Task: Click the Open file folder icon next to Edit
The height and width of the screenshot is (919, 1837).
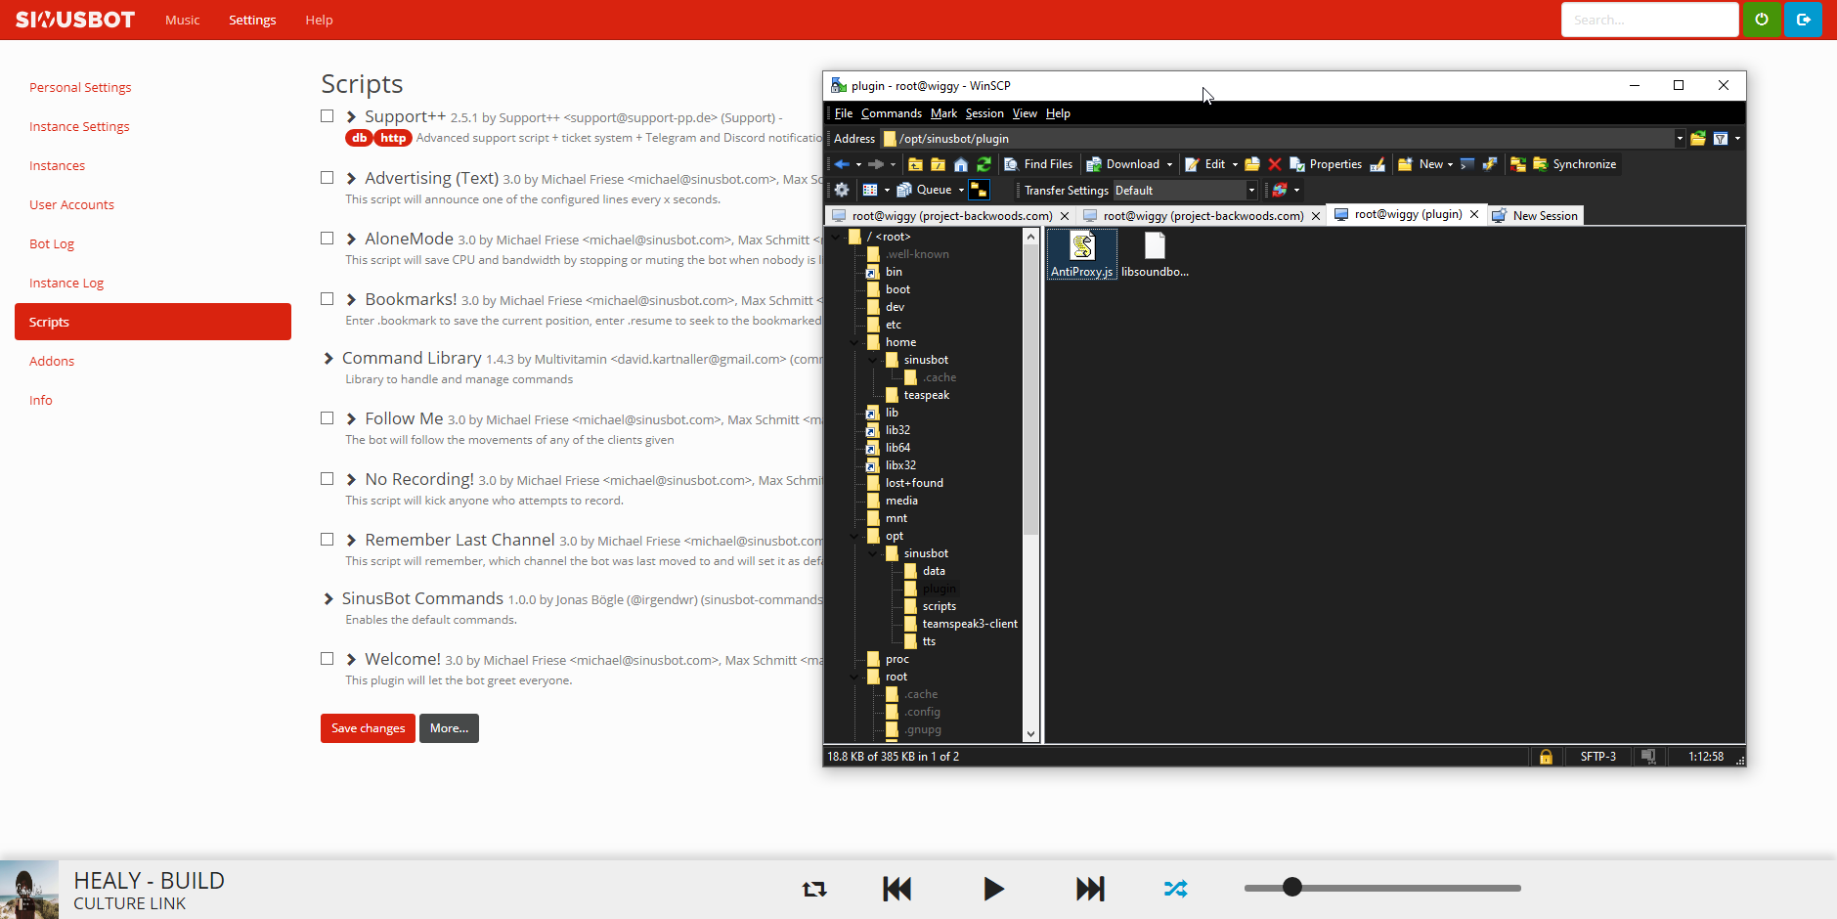Action: point(1251,164)
